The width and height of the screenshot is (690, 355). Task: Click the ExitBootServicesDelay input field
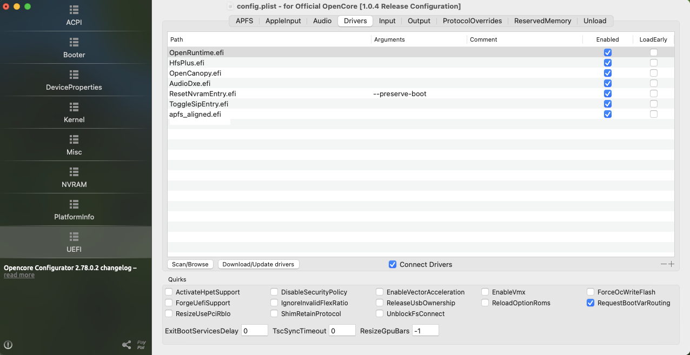pos(254,331)
